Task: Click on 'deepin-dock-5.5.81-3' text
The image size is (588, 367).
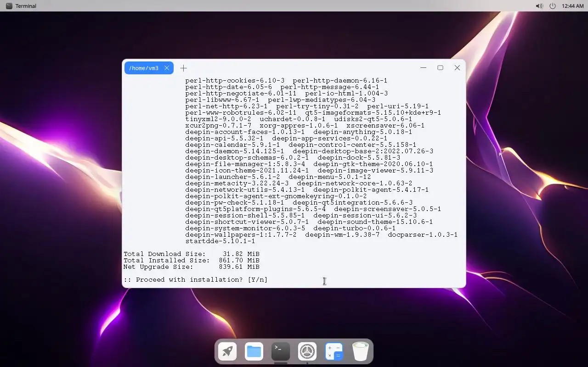Action: (x=359, y=157)
